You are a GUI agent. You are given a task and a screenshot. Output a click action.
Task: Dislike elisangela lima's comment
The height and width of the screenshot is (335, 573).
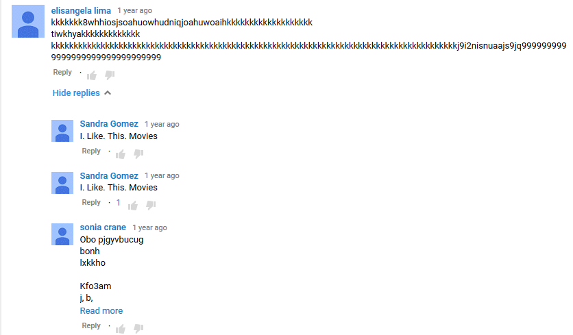pos(110,75)
